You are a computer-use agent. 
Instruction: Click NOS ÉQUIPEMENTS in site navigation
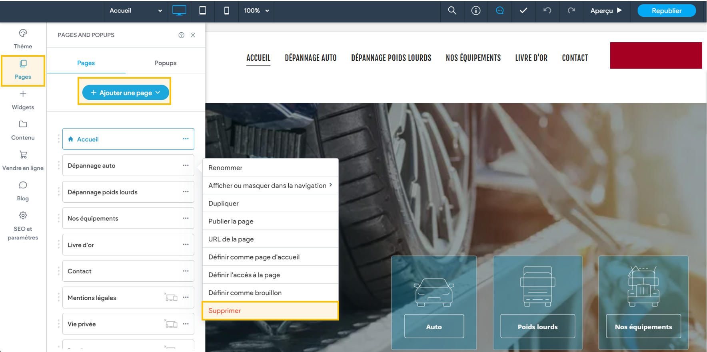(473, 58)
